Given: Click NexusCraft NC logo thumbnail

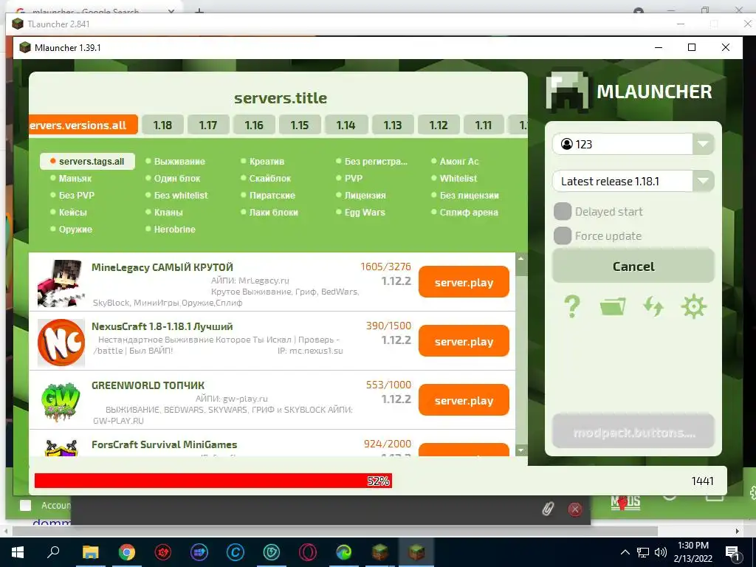Looking at the screenshot, I should (x=61, y=343).
